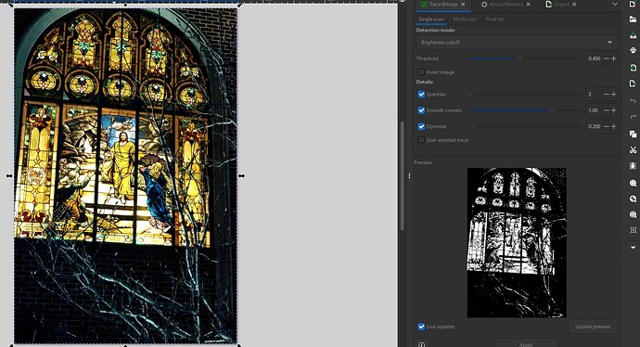Switch to the Pixel art tab
Screen dimensions: 640x347
(x=494, y=19)
